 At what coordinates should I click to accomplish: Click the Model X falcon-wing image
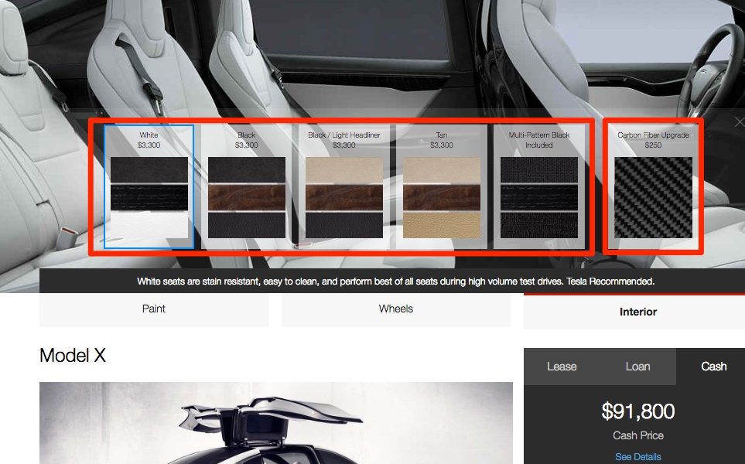tap(276, 423)
